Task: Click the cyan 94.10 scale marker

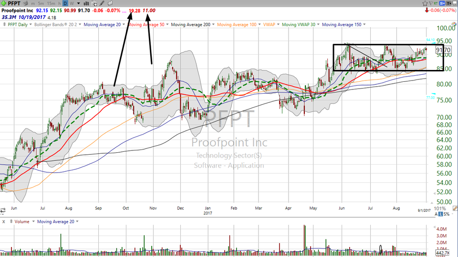Action: click(x=430, y=40)
